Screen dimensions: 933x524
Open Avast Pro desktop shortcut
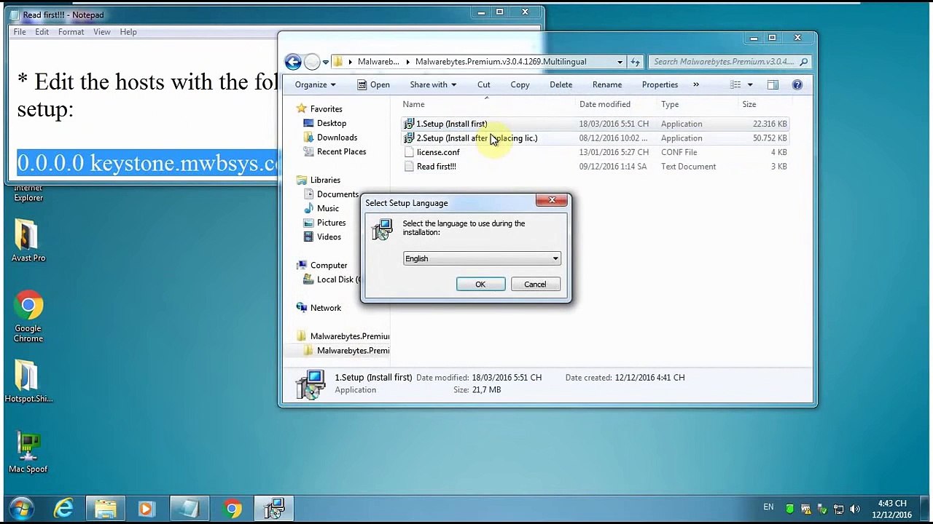point(28,241)
